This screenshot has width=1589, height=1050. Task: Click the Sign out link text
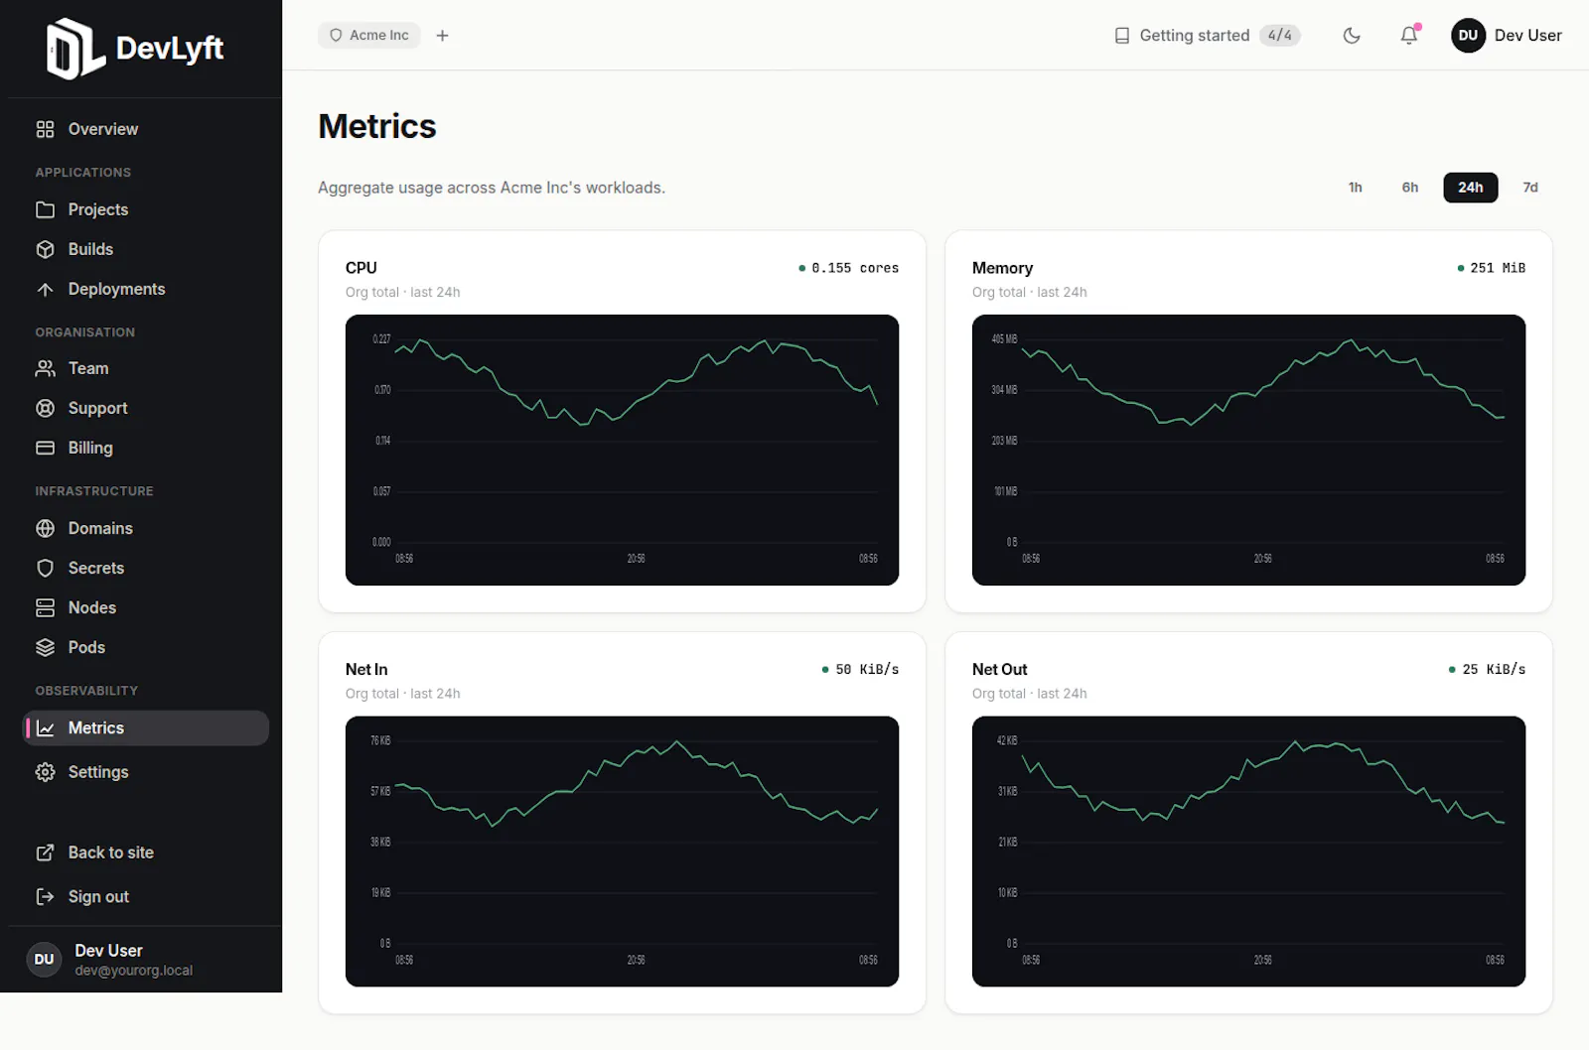(x=98, y=896)
